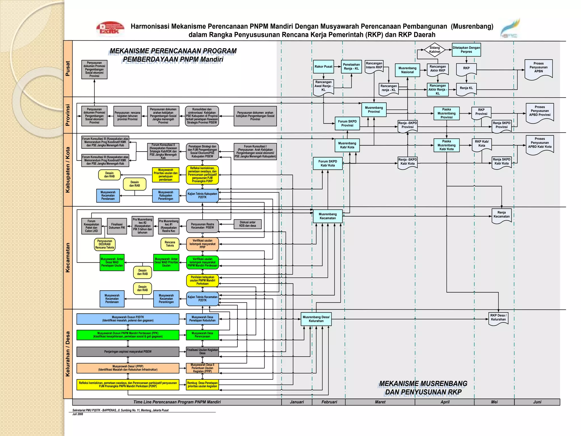Click the Juni timeline column label

click(537, 402)
